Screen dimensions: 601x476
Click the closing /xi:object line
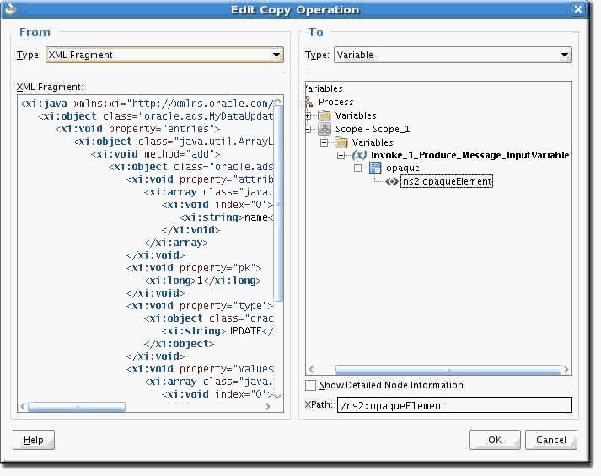click(179, 344)
